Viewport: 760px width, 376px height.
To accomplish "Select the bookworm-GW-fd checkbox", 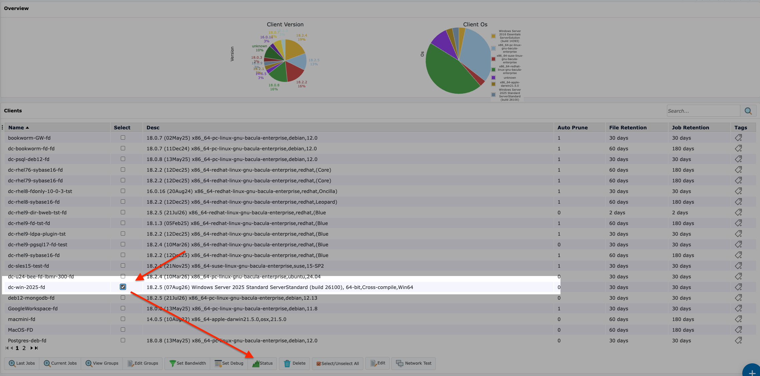I will 123,137.
